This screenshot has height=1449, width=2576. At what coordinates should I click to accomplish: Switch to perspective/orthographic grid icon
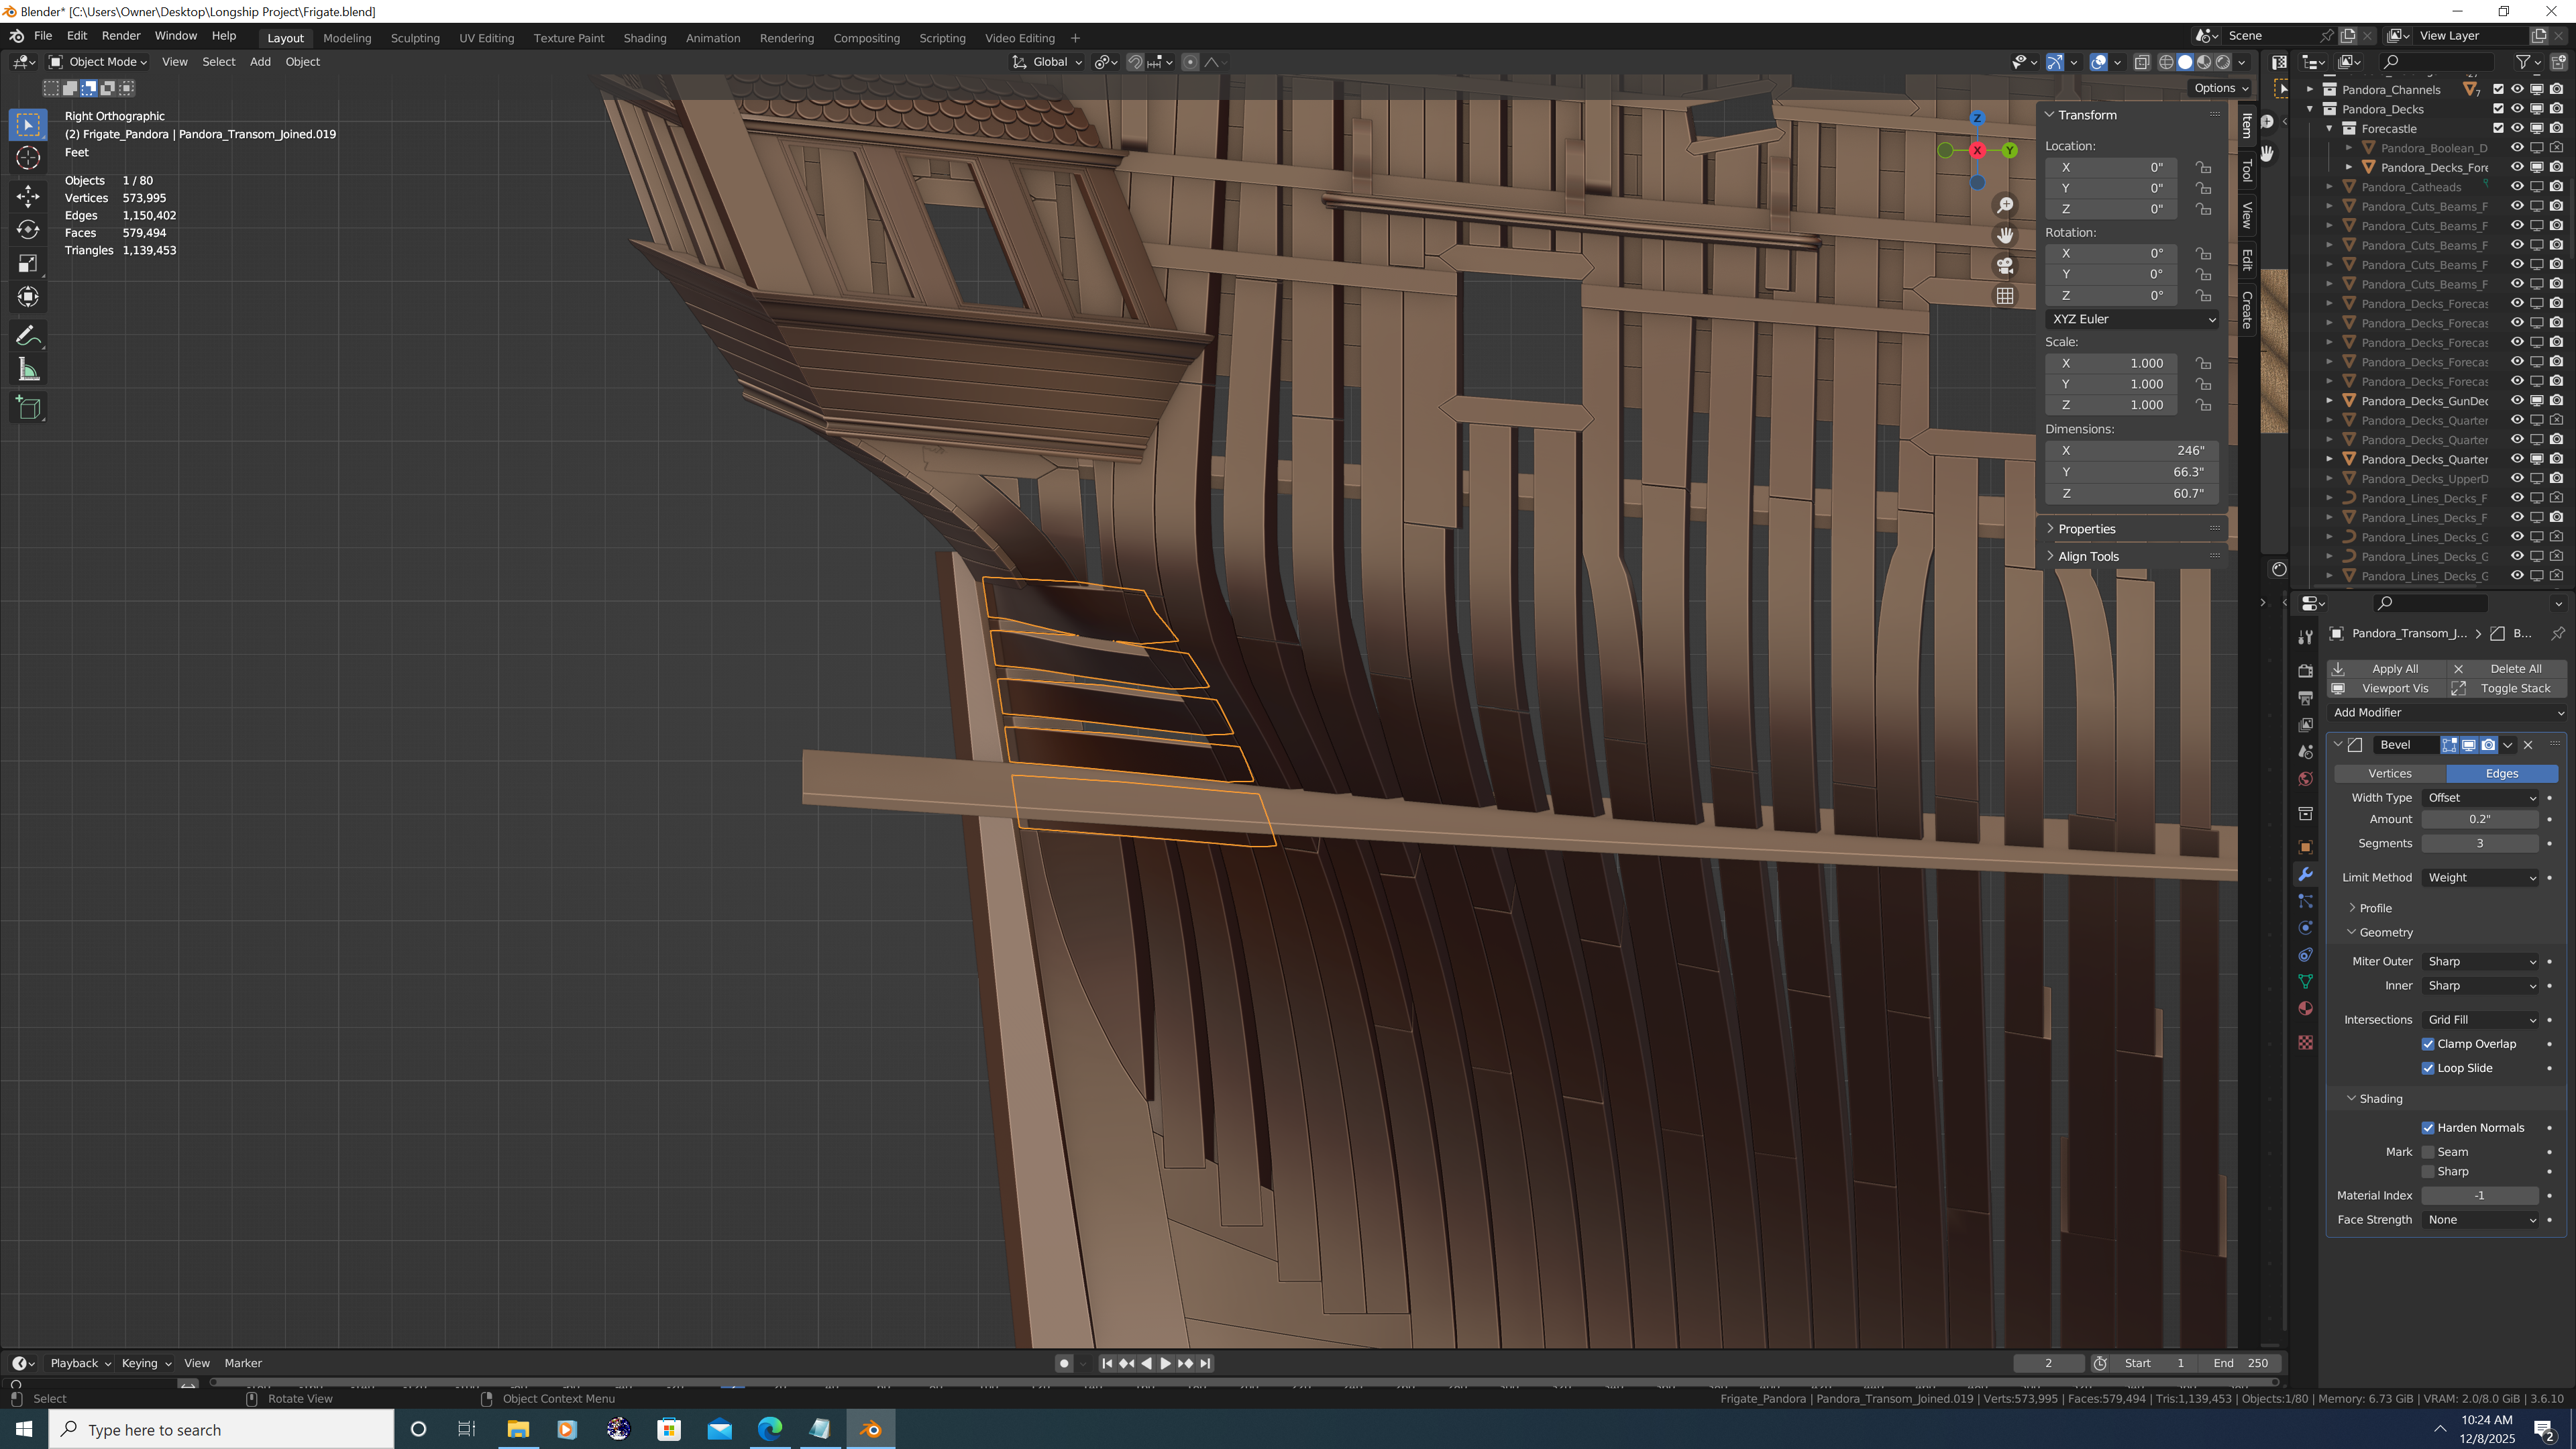click(2004, 296)
